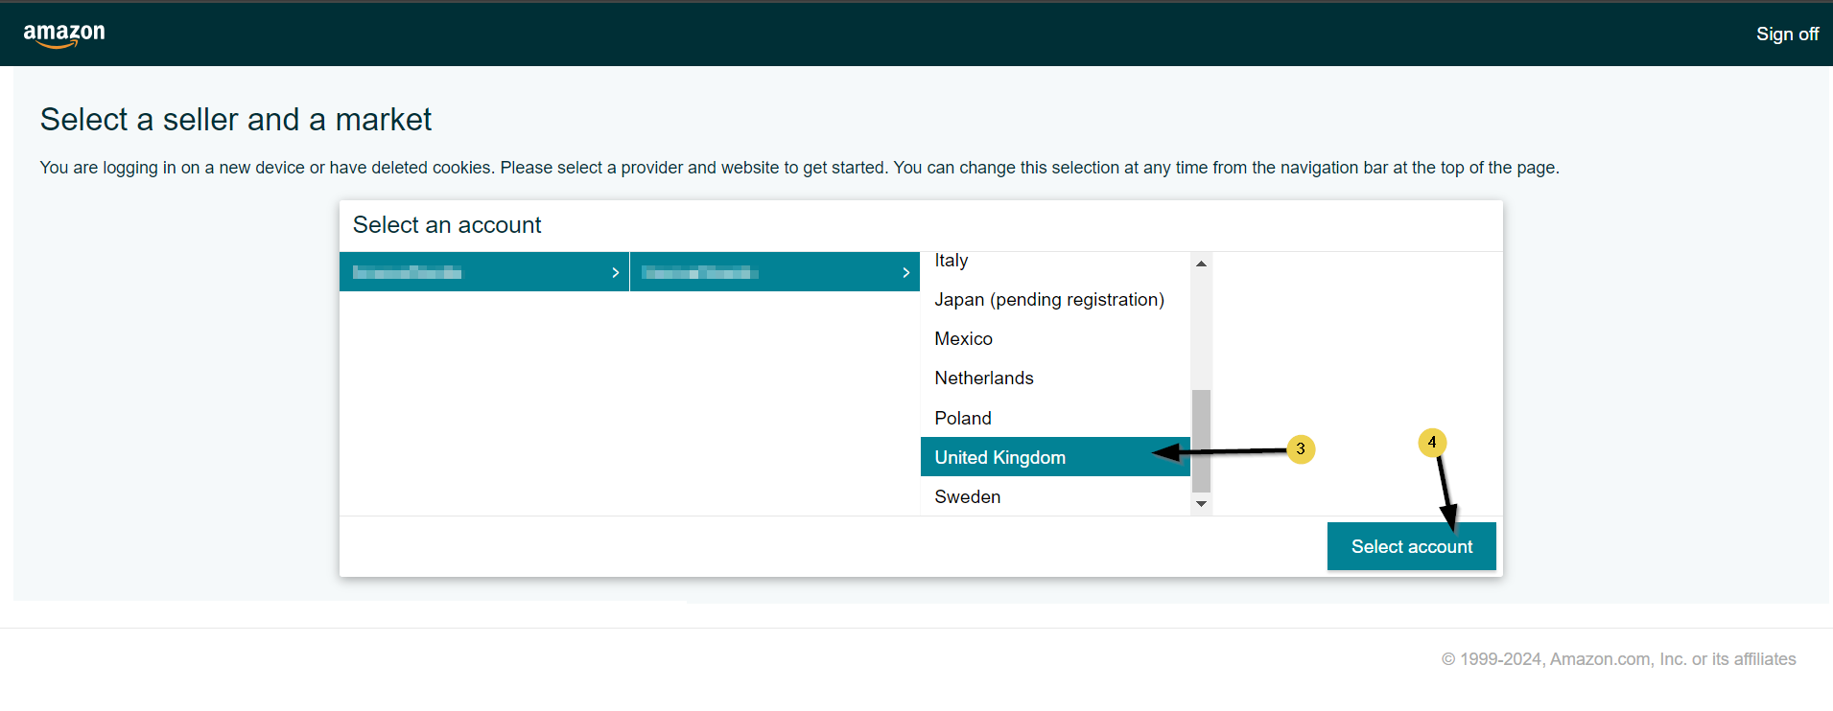
Task: Click the yellow step 4 annotation marker
Action: pyautogui.click(x=1432, y=443)
